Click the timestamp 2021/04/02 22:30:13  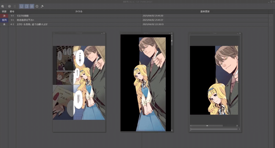(153, 24)
